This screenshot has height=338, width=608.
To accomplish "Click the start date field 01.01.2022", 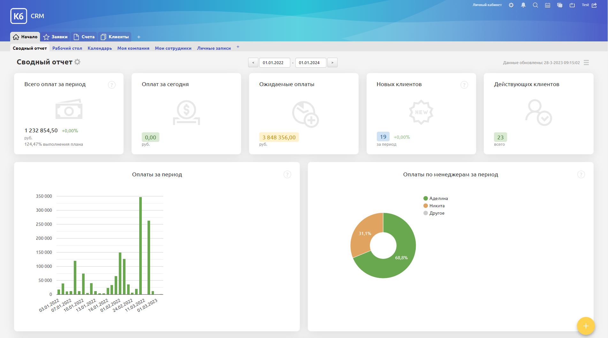I will (x=274, y=62).
